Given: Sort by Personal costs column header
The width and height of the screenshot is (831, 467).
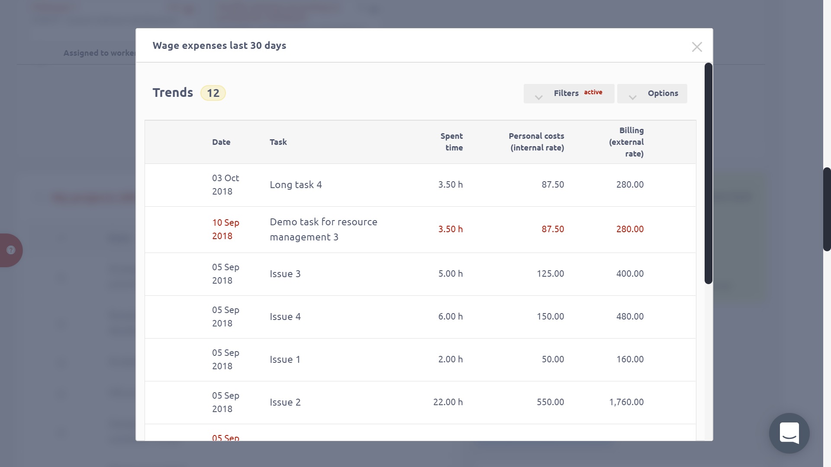Looking at the screenshot, I should (536, 142).
